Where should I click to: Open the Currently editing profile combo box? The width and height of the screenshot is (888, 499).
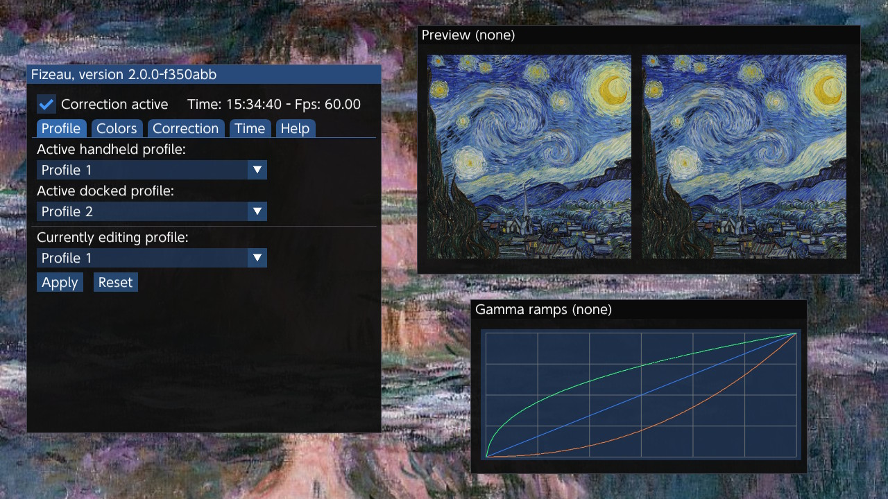click(x=152, y=258)
